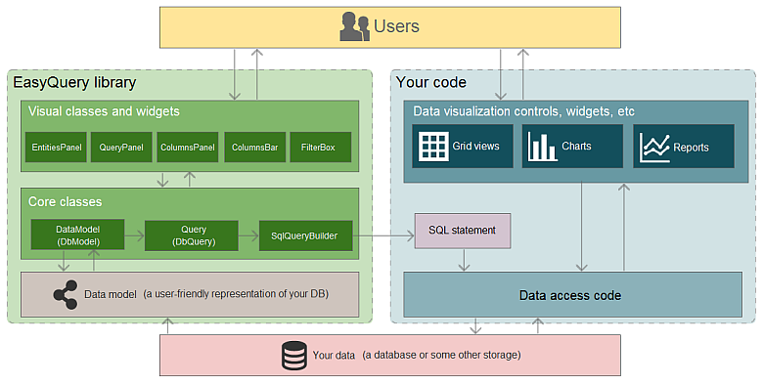The width and height of the screenshot is (763, 384).
Task: Click the EasyQuery library heading
Action: point(74,83)
